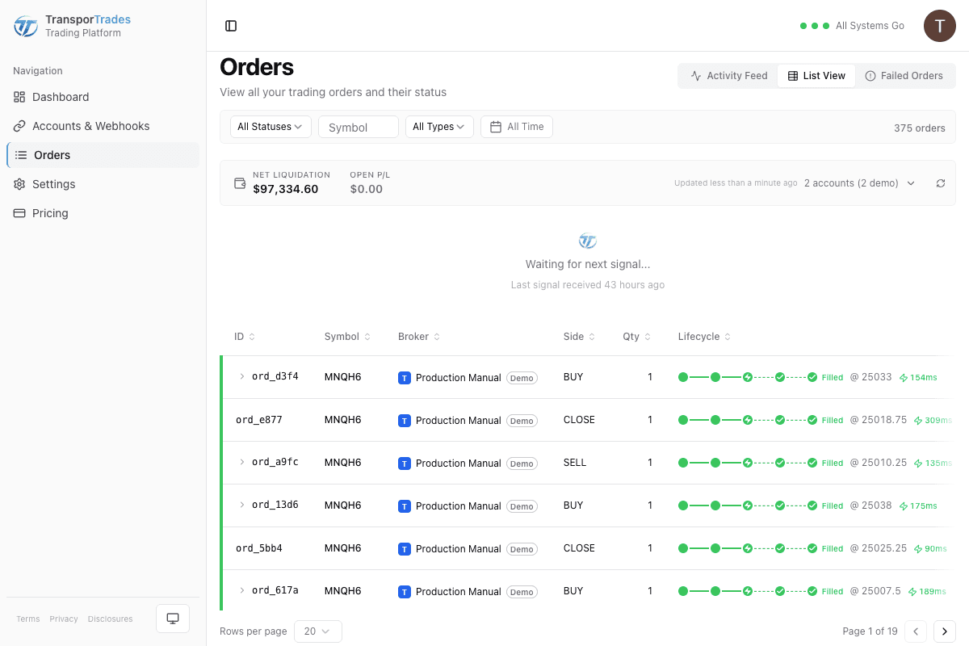The image size is (969, 646).
Task: Click broker T icon in ord_617a row
Action: 405,592
